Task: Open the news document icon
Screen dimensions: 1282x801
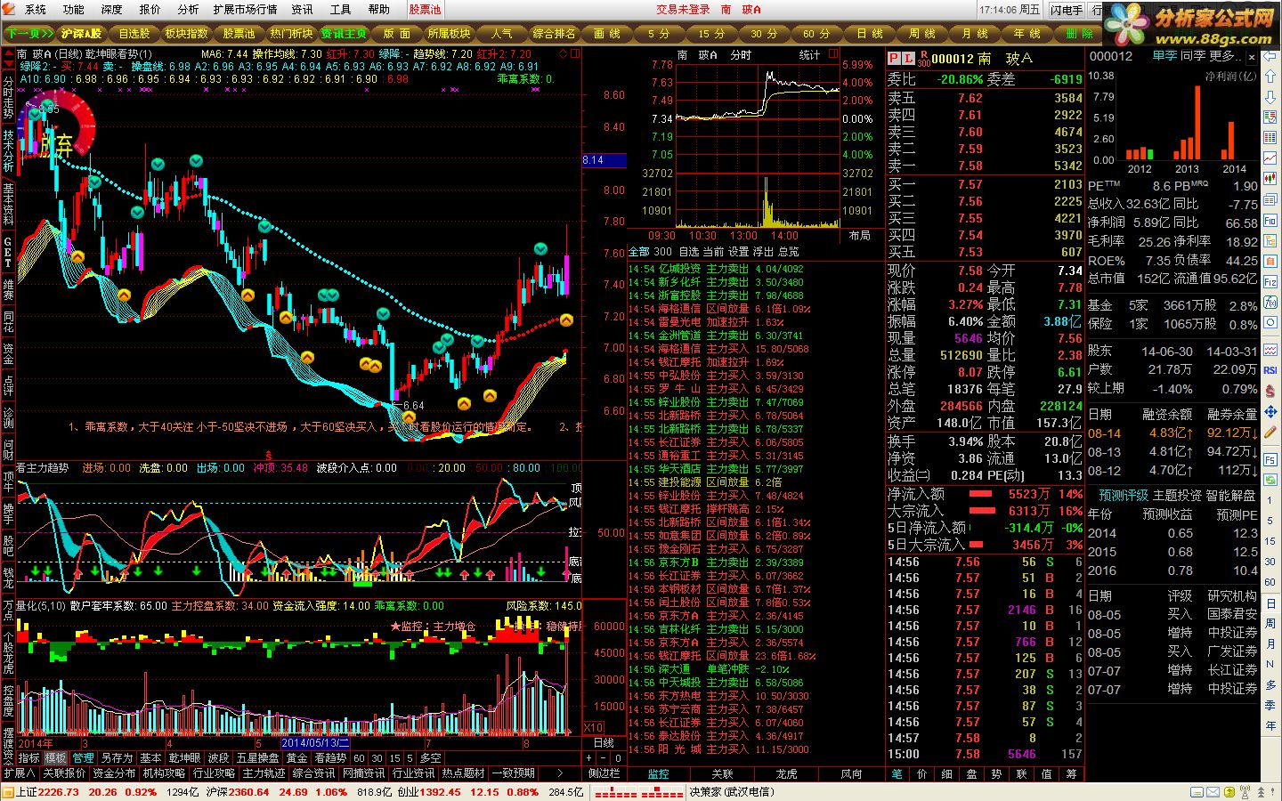Action: coord(1270,199)
